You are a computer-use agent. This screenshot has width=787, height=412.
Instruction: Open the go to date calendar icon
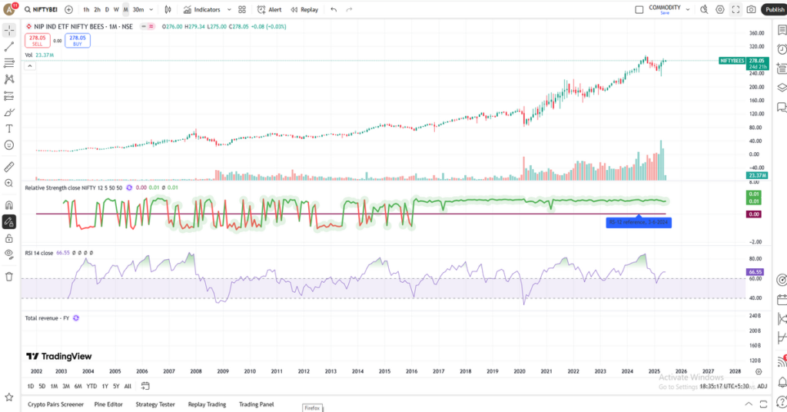(x=145, y=386)
